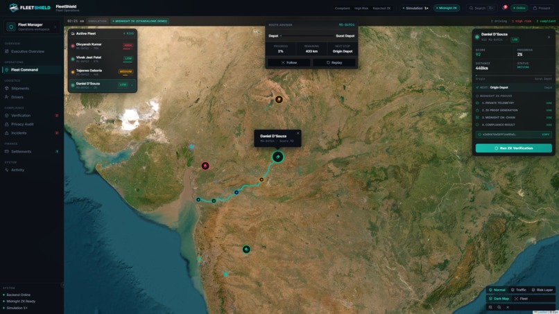Filter by High Risk in top bar
Viewport: 559px width, 314px height.
361,8
